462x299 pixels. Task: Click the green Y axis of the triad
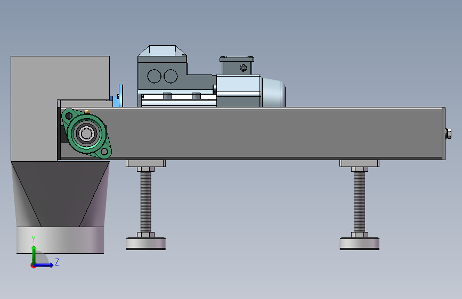pos(34,254)
